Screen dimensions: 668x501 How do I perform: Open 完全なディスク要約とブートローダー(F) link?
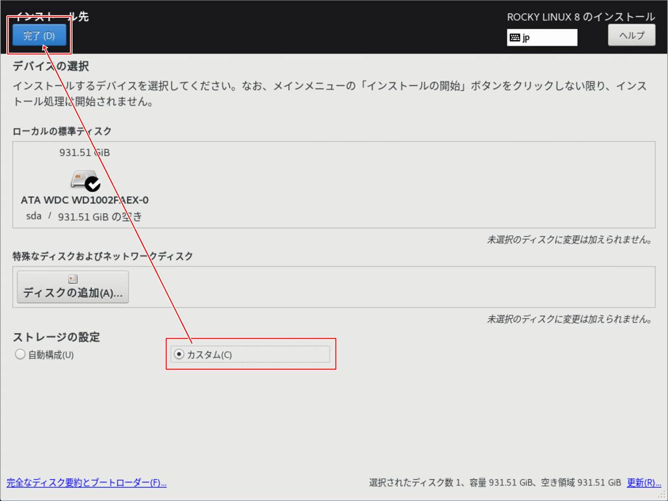[87, 483]
